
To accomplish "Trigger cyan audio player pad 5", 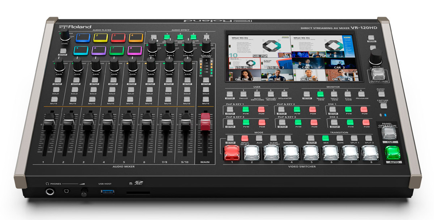I will click(x=81, y=50).
